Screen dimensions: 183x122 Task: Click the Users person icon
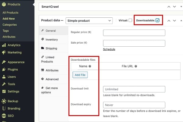pos(4,77)
